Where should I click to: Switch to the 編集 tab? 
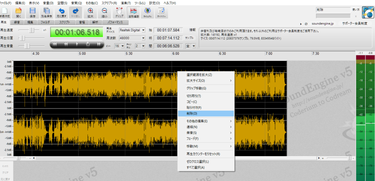pos(30,23)
